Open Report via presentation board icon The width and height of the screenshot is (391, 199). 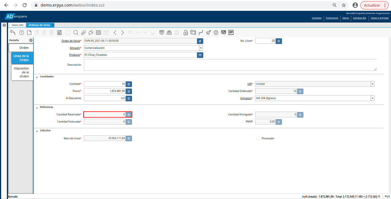pos(162,33)
